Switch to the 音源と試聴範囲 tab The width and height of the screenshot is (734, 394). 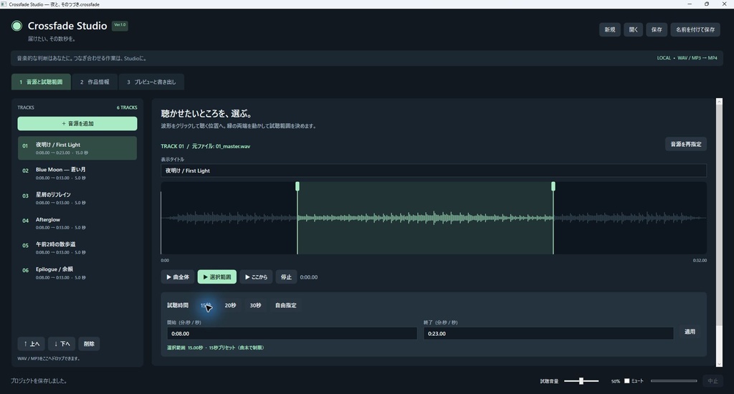pyautogui.click(x=41, y=82)
